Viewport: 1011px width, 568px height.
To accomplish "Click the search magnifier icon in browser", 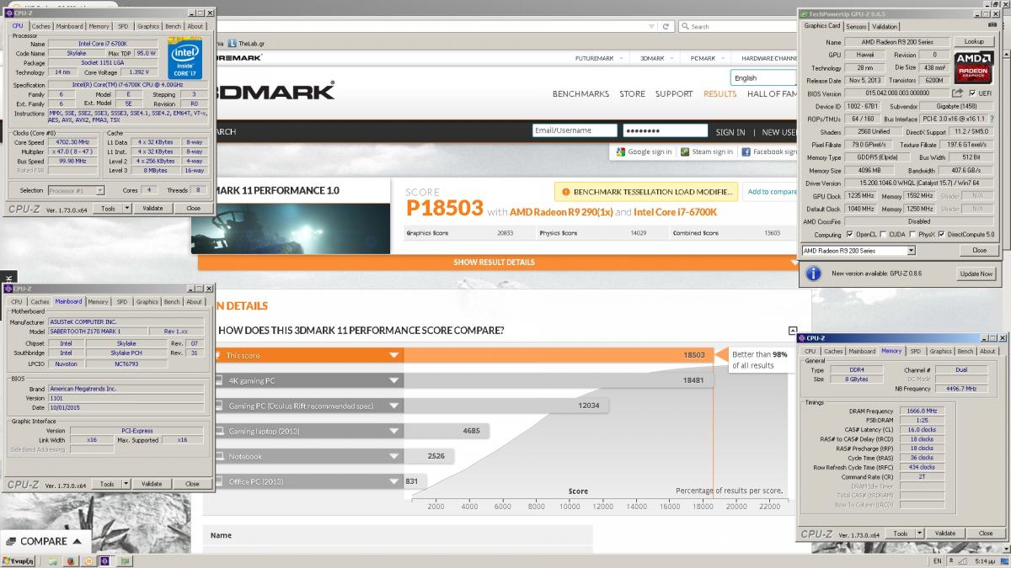I will coord(685,27).
